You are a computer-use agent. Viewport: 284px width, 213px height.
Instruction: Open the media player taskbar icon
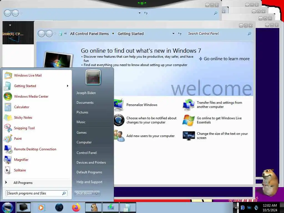click(41, 207)
